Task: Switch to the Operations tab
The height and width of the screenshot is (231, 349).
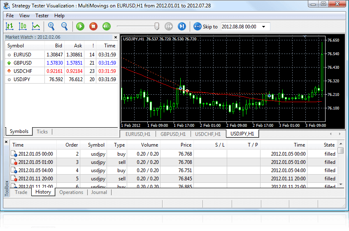Action: click(x=71, y=192)
